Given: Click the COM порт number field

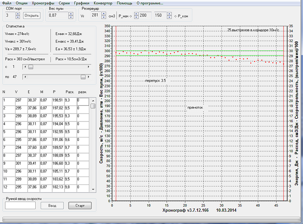Looking at the screenshot, I should [10, 16].
